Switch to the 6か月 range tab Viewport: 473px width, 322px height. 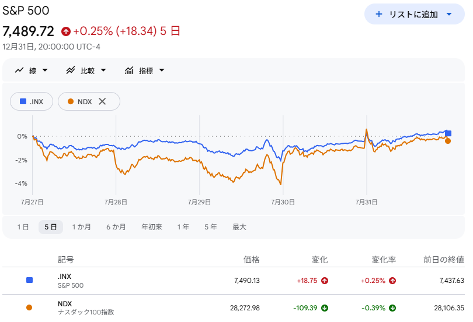(x=116, y=227)
